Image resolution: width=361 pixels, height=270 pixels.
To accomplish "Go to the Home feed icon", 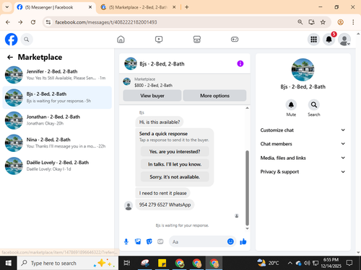I will [x=121, y=39].
